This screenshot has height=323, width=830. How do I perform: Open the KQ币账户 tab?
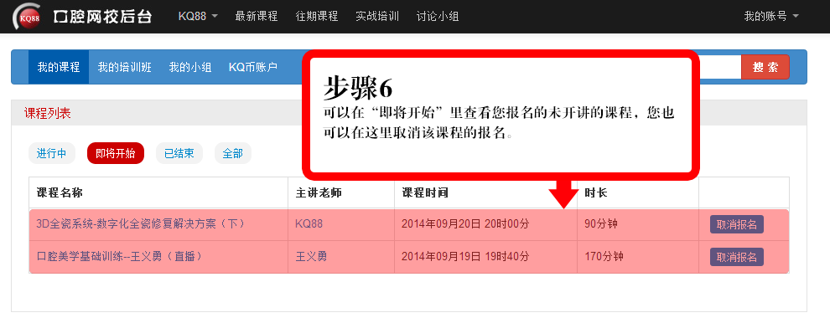point(253,67)
